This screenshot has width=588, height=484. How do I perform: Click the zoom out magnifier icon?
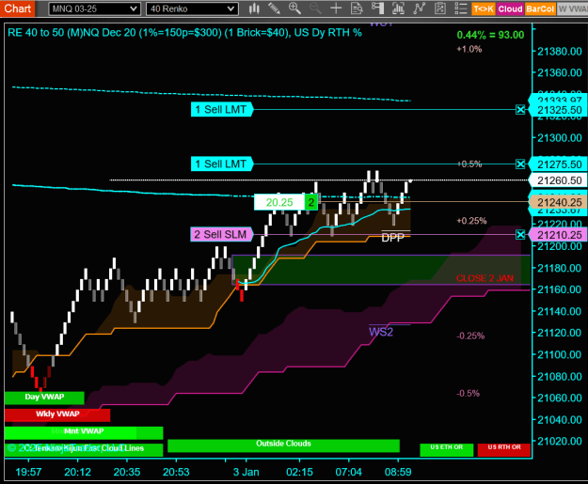315,8
